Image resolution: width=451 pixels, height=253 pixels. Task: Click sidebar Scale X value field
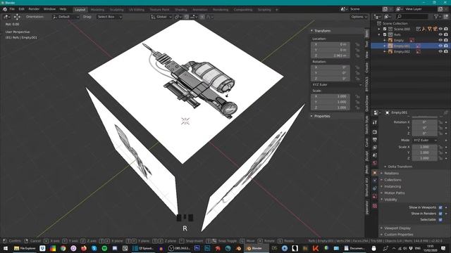330,96
